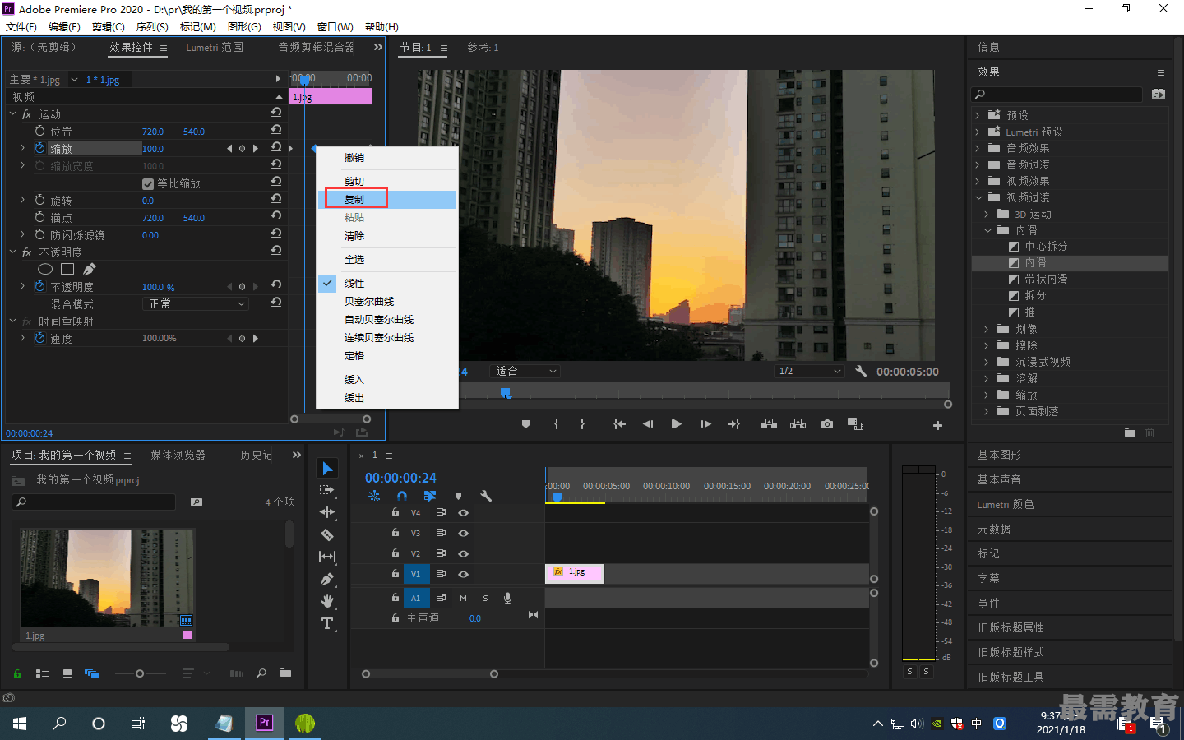Screen dimensions: 1184x740
Task: Select the Hand tool
Action: click(327, 601)
